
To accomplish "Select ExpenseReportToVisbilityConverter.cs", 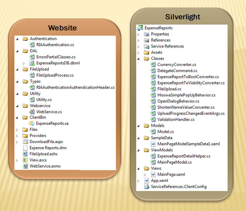I will [191, 83].
